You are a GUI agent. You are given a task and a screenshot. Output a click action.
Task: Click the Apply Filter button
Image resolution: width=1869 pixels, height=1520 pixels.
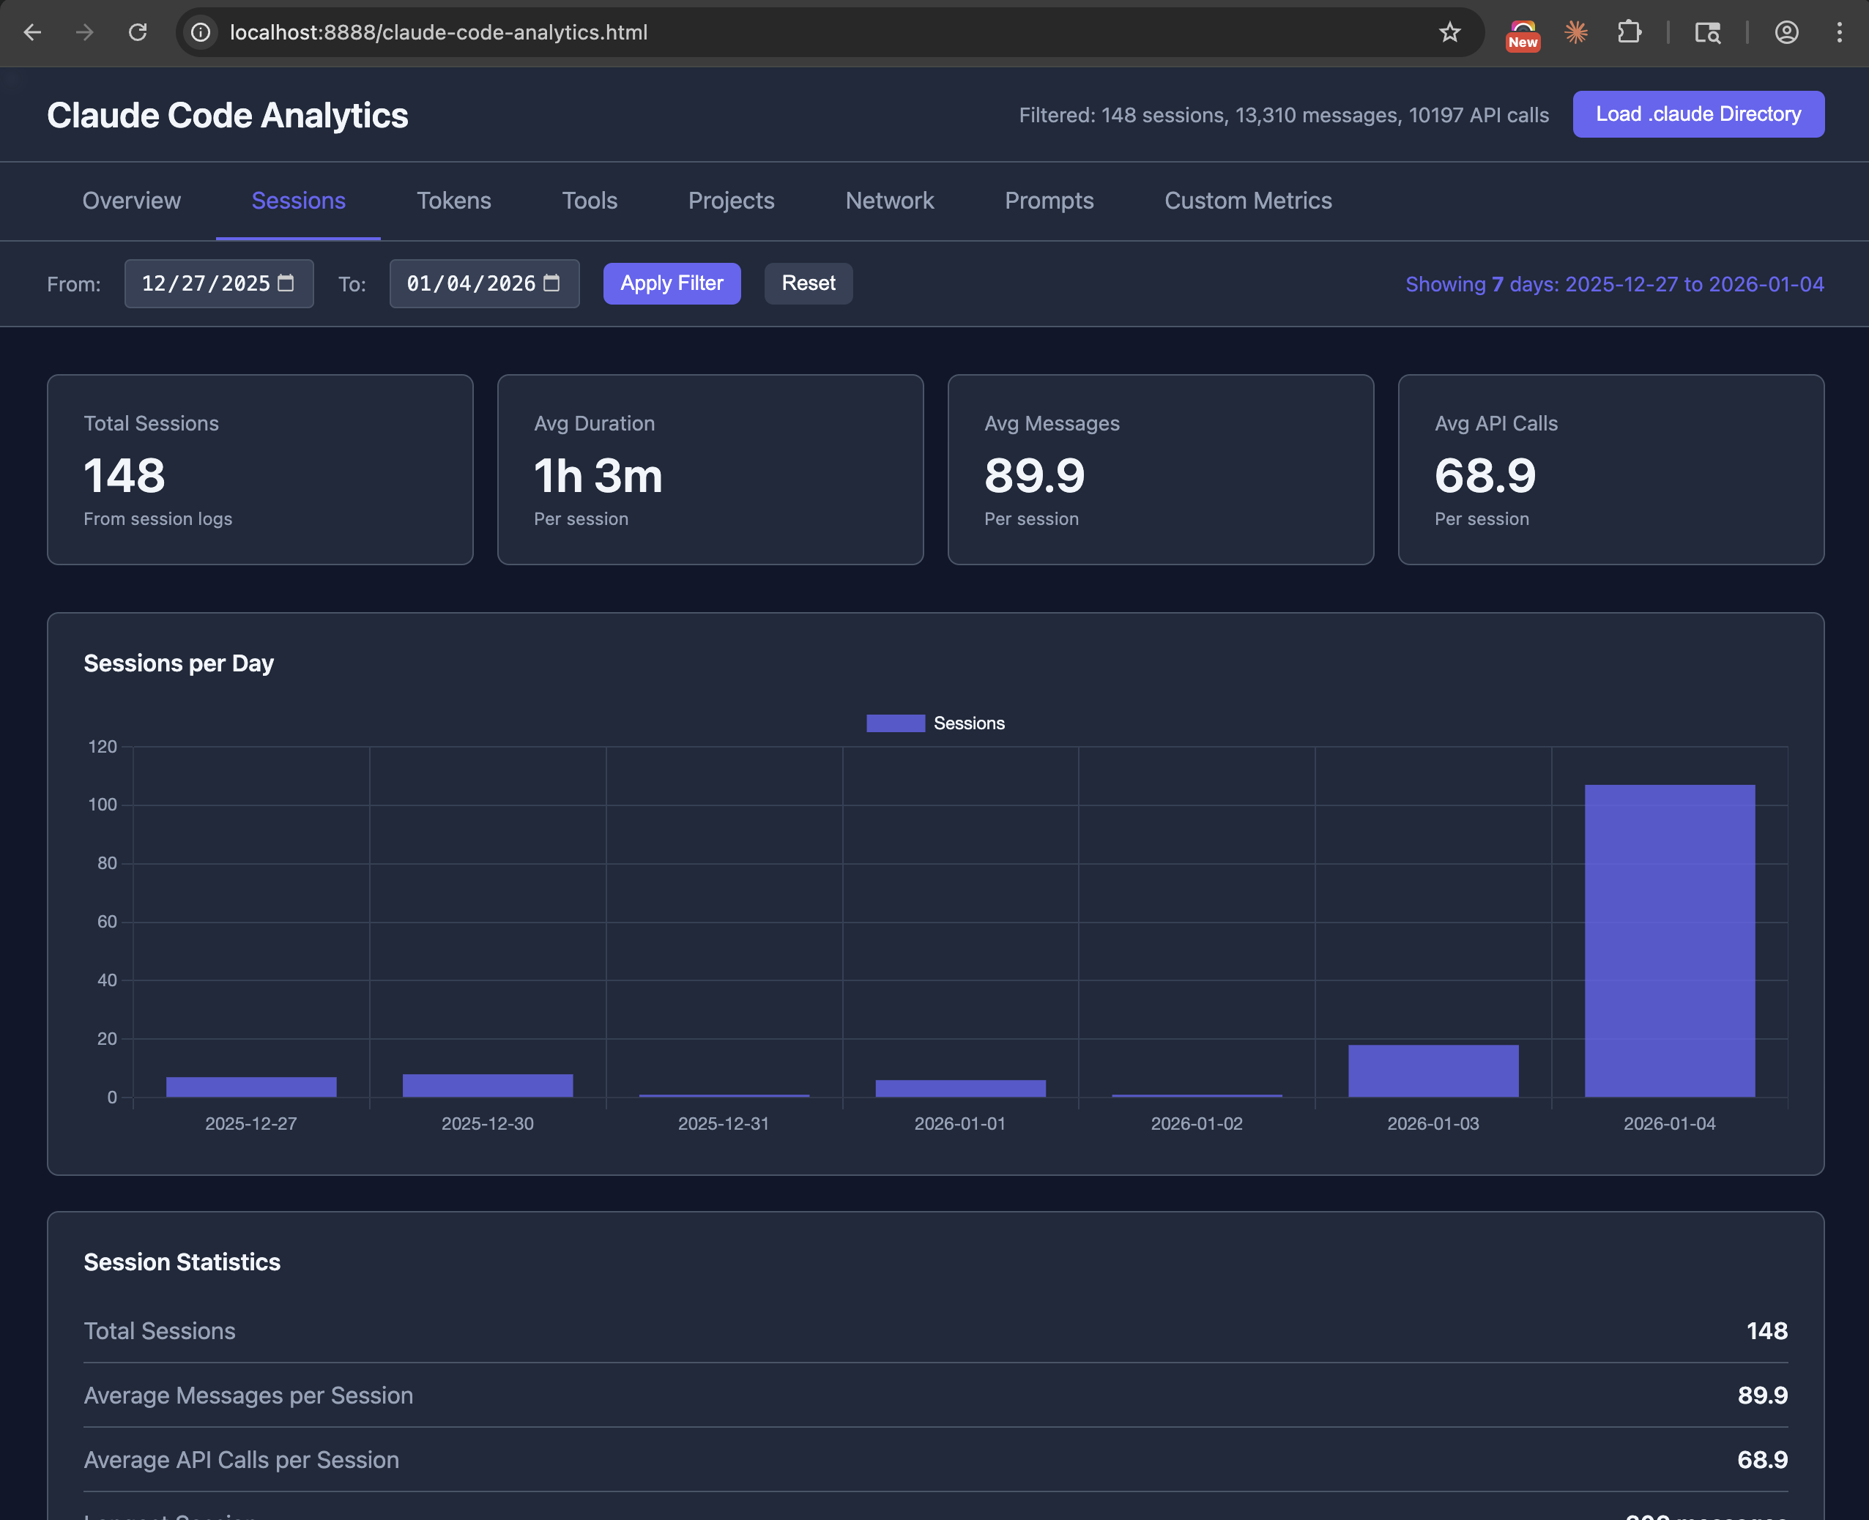tap(671, 283)
